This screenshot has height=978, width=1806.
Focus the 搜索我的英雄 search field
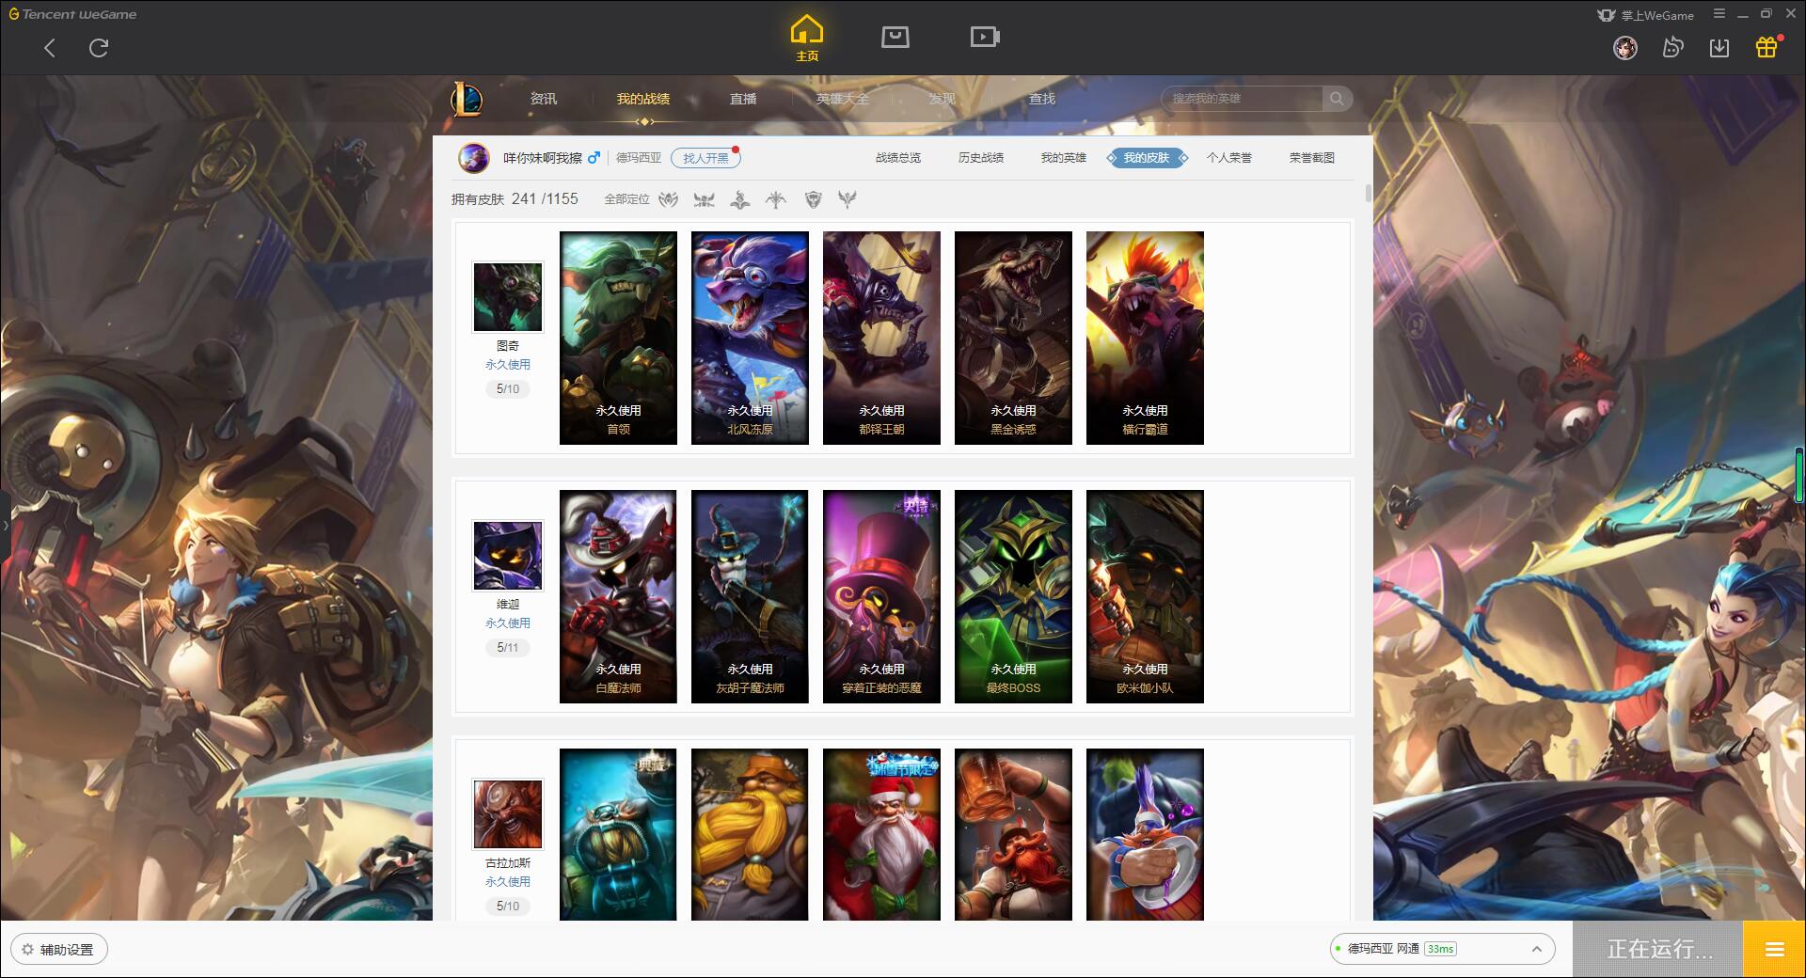1242,98
